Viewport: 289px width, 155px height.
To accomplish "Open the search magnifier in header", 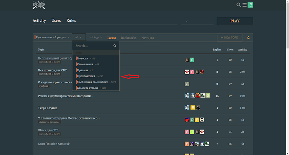I will [x=238, y=5].
